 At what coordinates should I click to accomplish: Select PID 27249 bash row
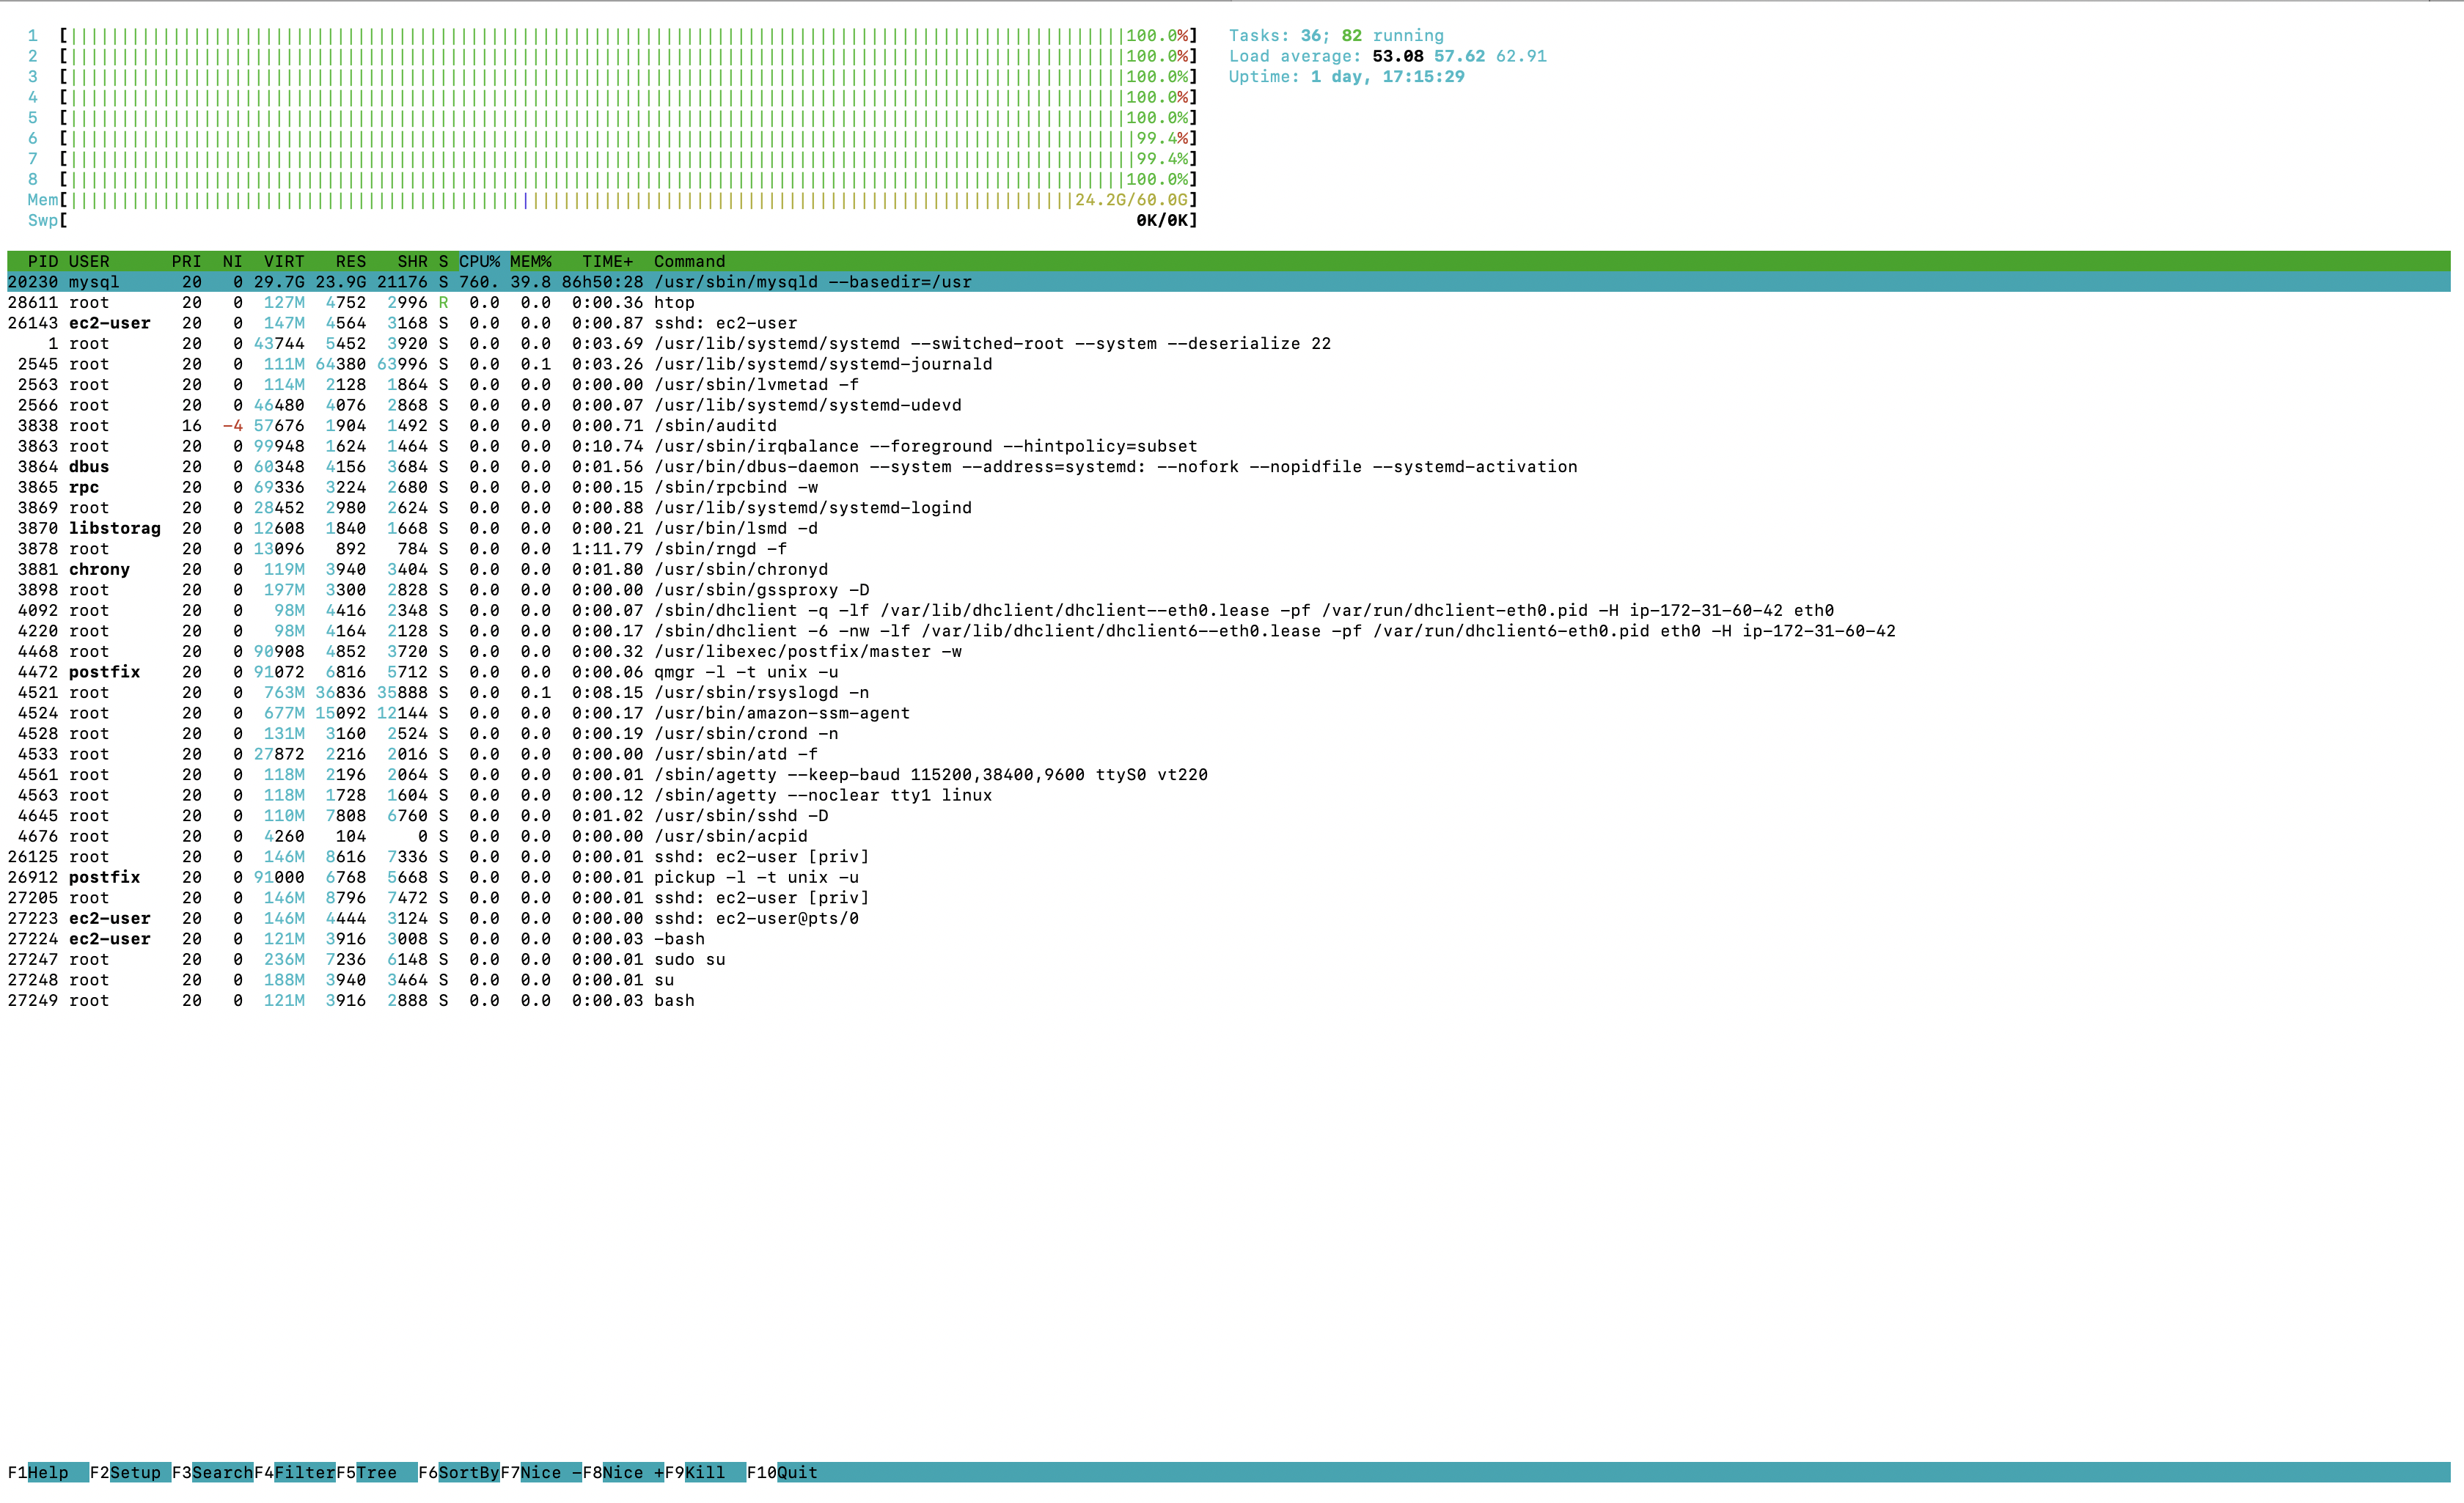1229,999
